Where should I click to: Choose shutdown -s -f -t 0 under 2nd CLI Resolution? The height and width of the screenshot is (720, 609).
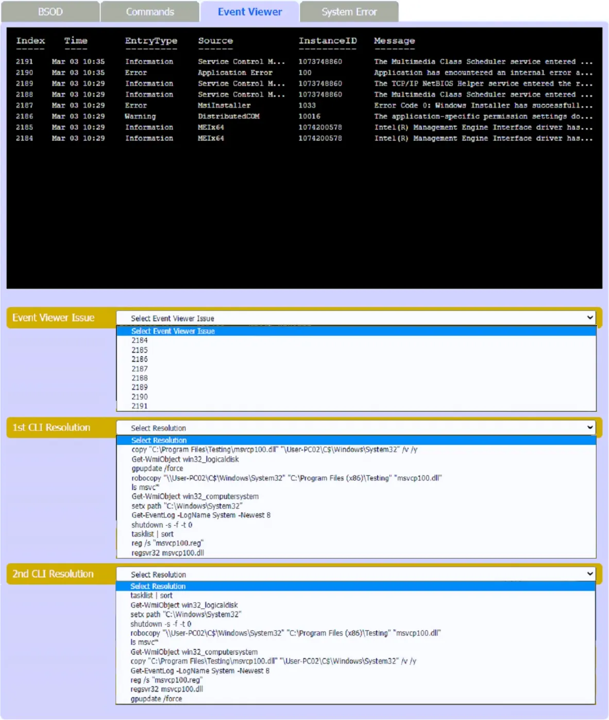[x=356, y=624]
